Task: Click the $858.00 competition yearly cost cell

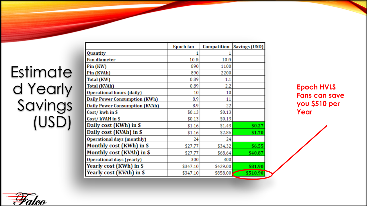Action: pos(223,173)
